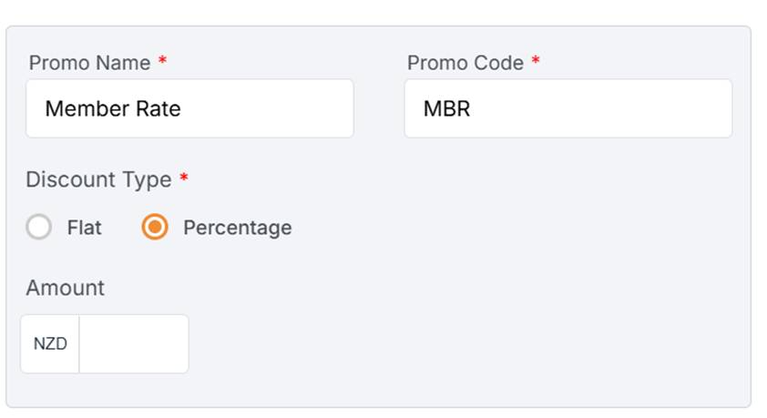
Task: Click the empty circle of Flat radio
Action: coord(38,227)
